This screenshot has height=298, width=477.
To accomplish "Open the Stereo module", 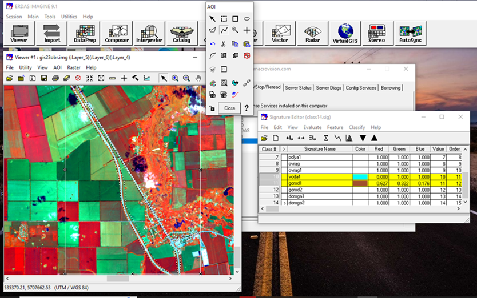I will point(377,34).
